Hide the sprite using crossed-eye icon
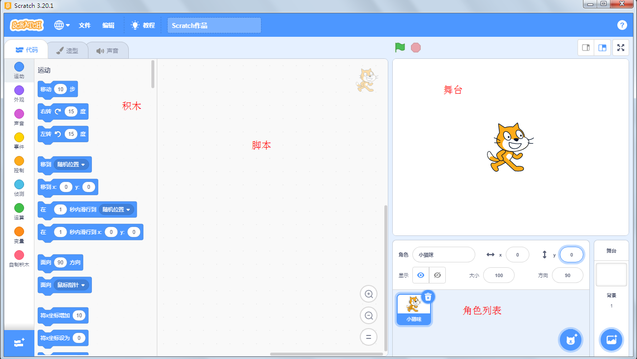 pyautogui.click(x=437, y=275)
